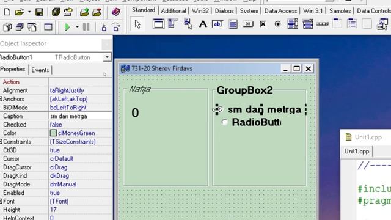
Task: Click the Open file folder icon
Action: [19, 12]
